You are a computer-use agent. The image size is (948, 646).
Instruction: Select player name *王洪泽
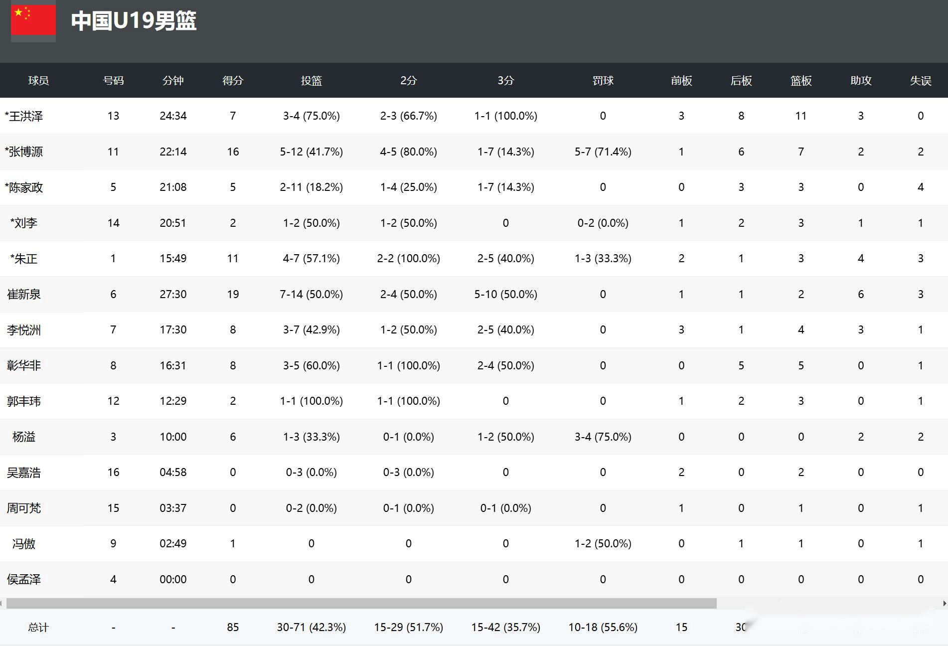(x=24, y=116)
